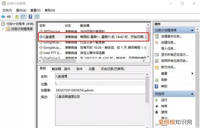Click the 创建任务 icon in actions pane
Viewport: 200px width, 128px height.
157,43
